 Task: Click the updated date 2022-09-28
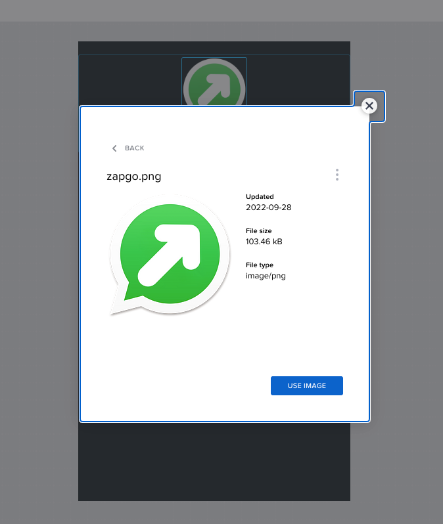coord(268,207)
